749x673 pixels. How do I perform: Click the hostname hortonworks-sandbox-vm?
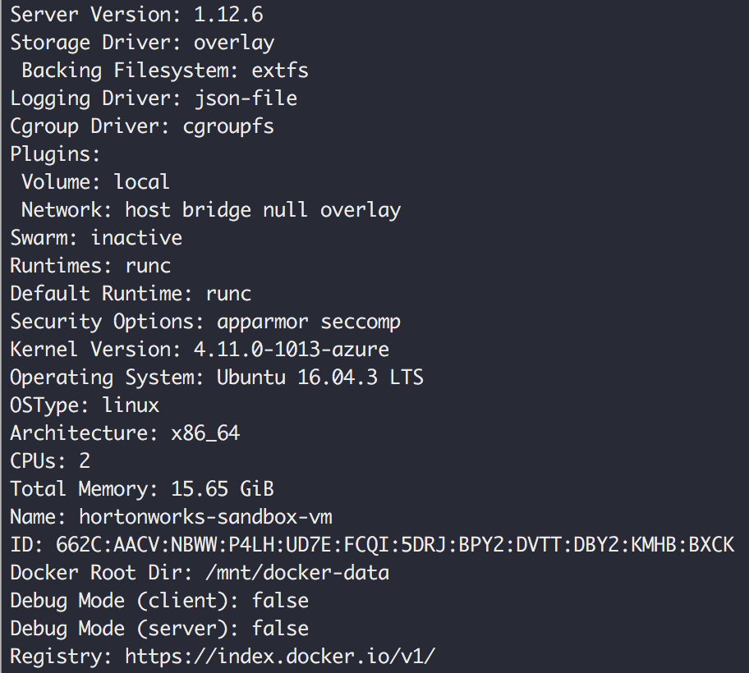[x=205, y=517]
